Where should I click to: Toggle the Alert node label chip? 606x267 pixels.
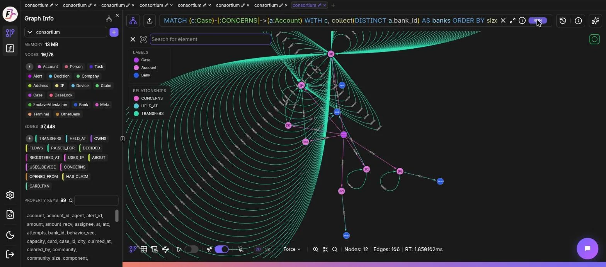coord(35,76)
